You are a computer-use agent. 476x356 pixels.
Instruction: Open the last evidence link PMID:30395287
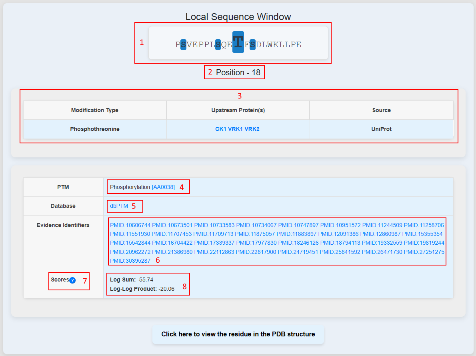point(130,261)
